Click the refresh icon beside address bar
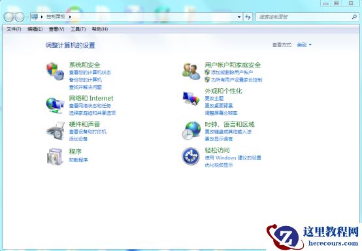Viewport: 362px width, 251px height. coord(248,17)
